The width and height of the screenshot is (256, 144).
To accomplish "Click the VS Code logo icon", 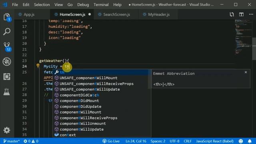I will click(x=5, y=4).
